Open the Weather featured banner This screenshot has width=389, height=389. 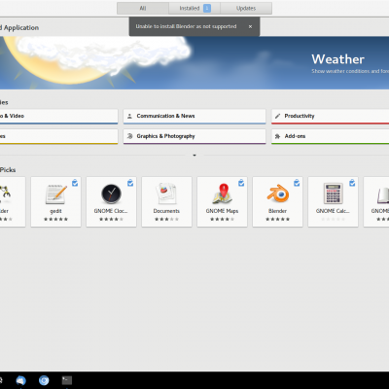pos(194,62)
